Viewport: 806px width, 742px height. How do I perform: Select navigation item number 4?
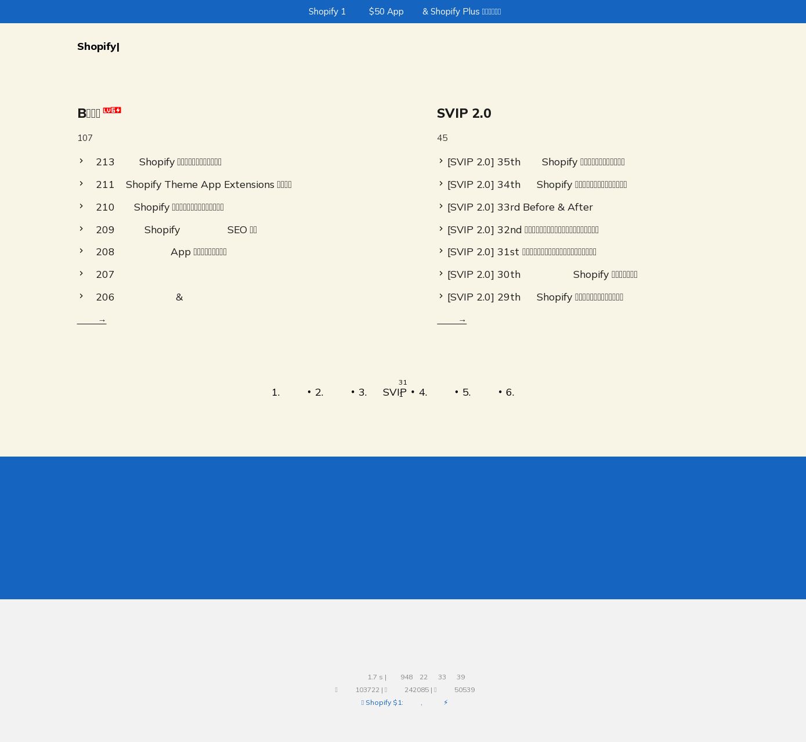pyautogui.click(x=435, y=392)
